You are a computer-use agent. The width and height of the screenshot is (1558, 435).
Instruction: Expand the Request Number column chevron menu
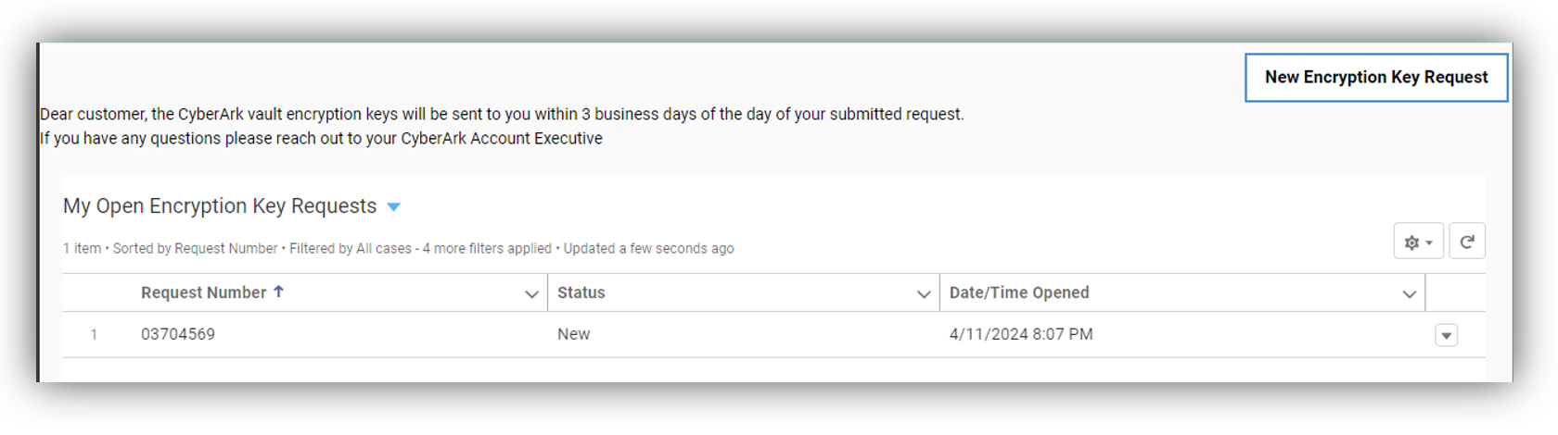coord(531,294)
